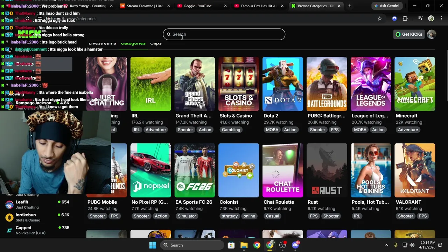Open the volume control in system tray
The height and width of the screenshot is (252, 448).
tap(412, 245)
